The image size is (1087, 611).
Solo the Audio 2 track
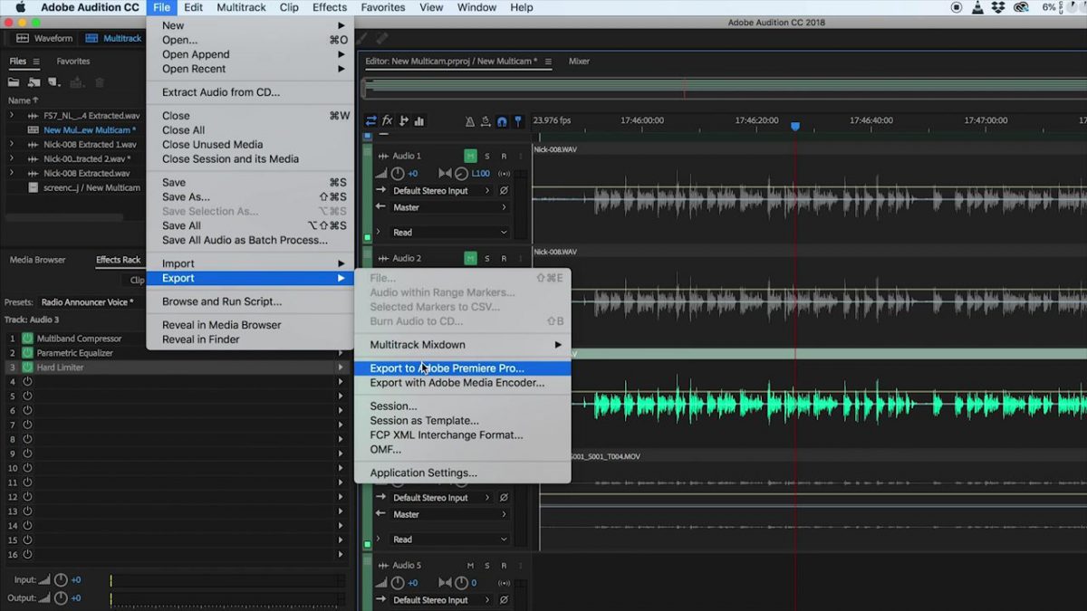click(487, 258)
